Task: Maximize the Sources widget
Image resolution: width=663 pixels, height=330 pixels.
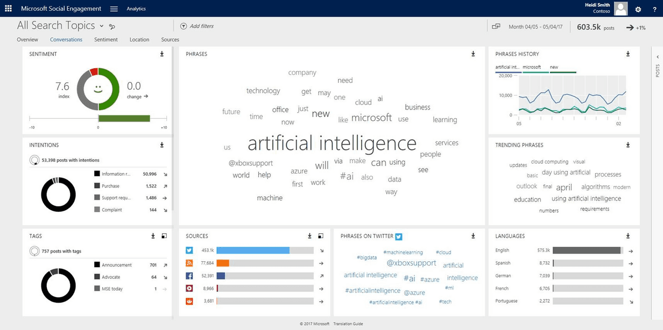Action: click(321, 236)
